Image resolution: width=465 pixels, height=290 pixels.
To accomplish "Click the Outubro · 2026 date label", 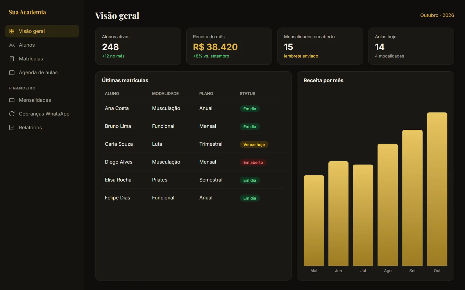I will [x=437, y=15].
